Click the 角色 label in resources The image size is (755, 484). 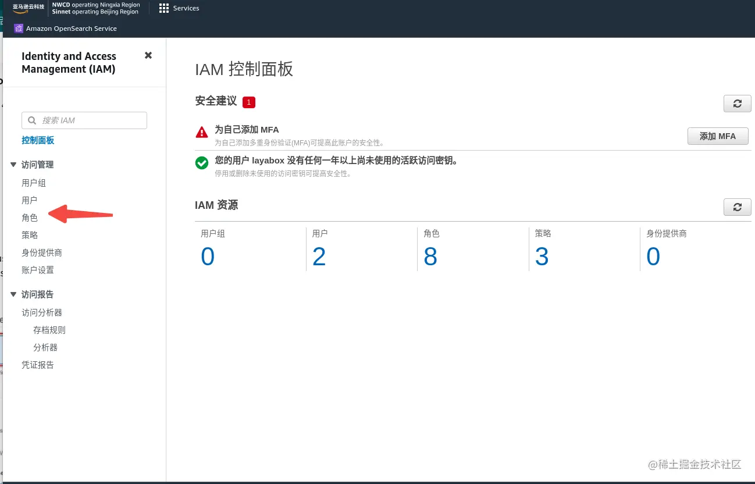click(x=432, y=233)
